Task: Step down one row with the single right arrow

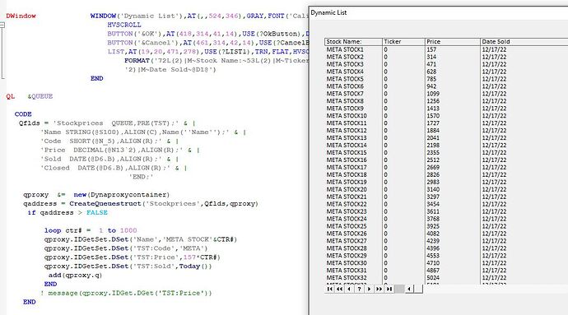Action: pos(369,289)
